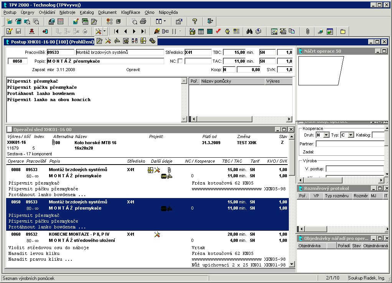Open the Úpravy menu
This screenshot has width=392, height=283.
click(x=28, y=12)
